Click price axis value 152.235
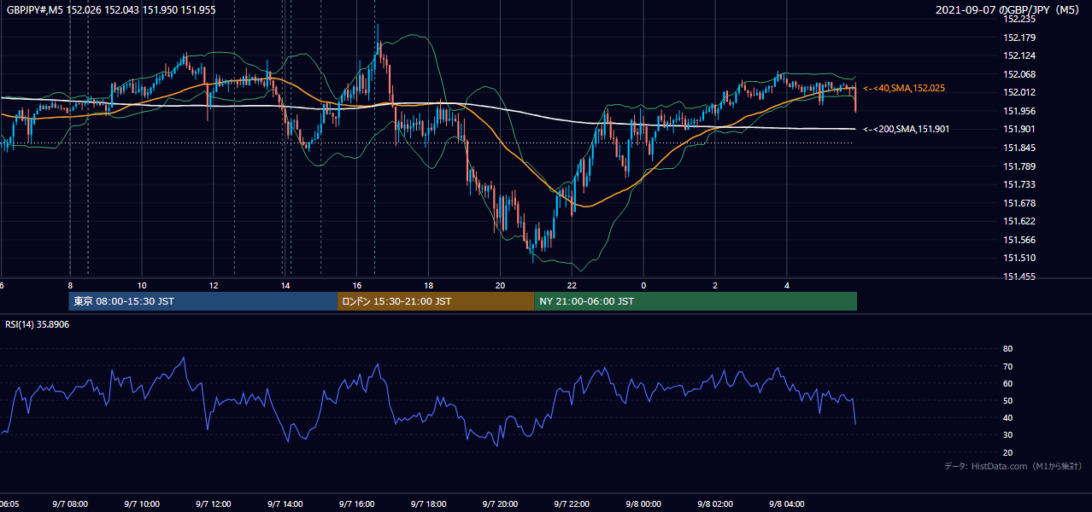Viewport: 1092px width, 512px height. coord(1019,19)
